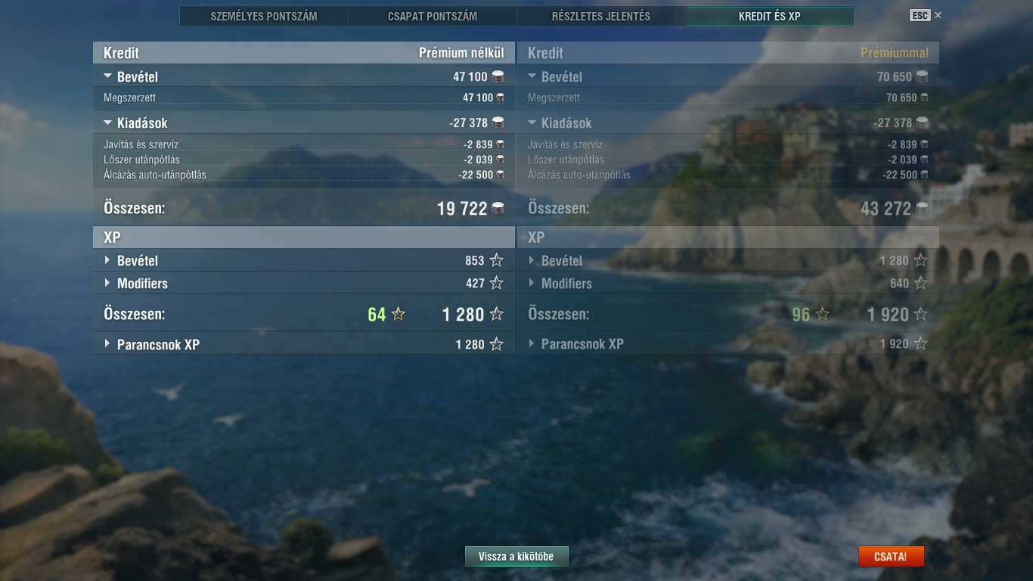Open the Részletes jelentés tab
The image size is (1033, 581).
pos(601,16)
